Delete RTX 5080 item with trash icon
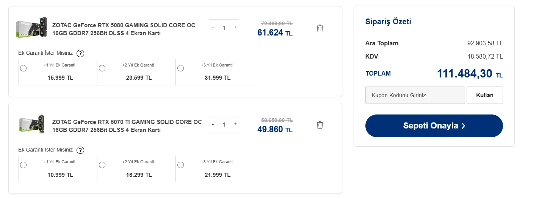Viewport: 539px width, 198px height. coord(320,28)
